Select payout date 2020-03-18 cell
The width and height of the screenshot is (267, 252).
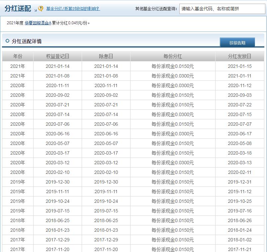point(239,153)
